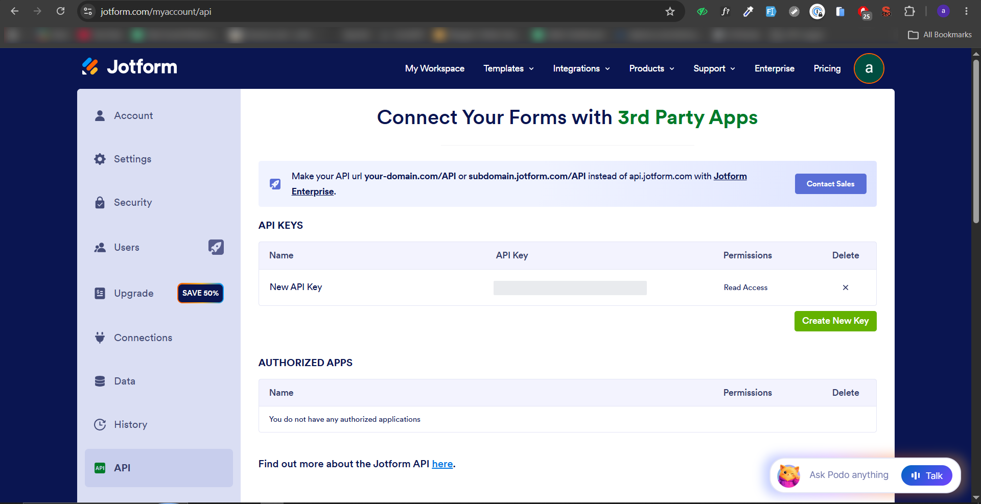
Task: Click the Connections plug icon
Action: click(x=100, y=338)
